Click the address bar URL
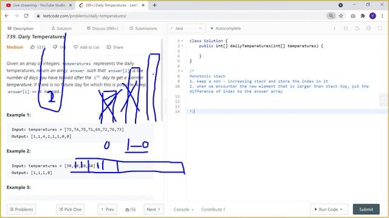Screen dimensions: 389x218 coord(84,16)
